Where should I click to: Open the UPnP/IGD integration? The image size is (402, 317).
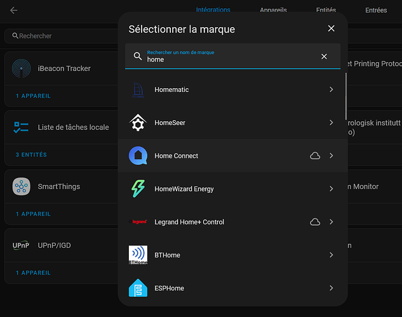[x=54, y=245]
